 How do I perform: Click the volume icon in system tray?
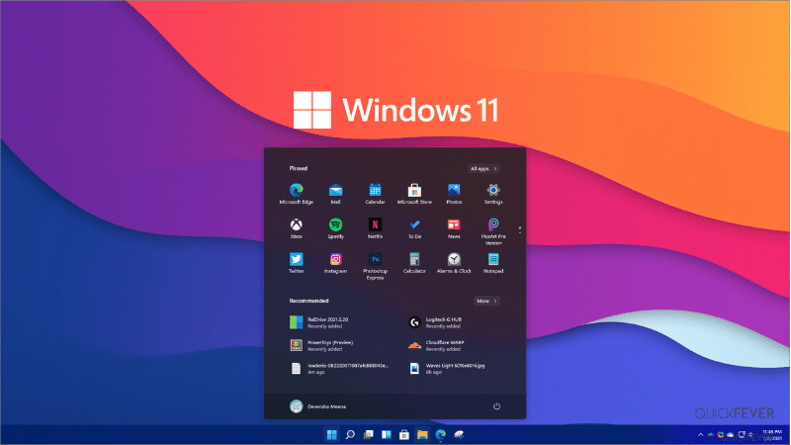751,435
